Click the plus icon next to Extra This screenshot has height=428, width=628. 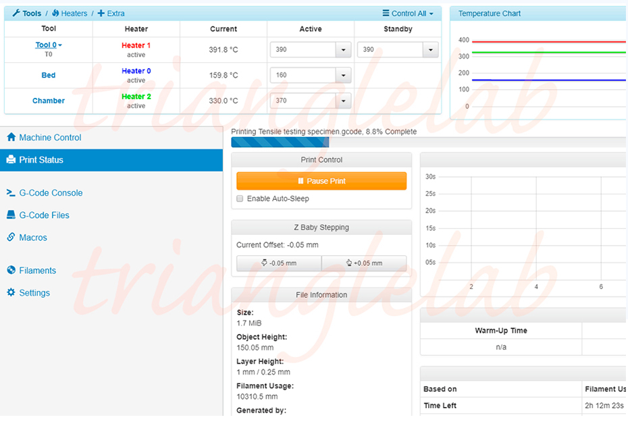coord(101,14)
